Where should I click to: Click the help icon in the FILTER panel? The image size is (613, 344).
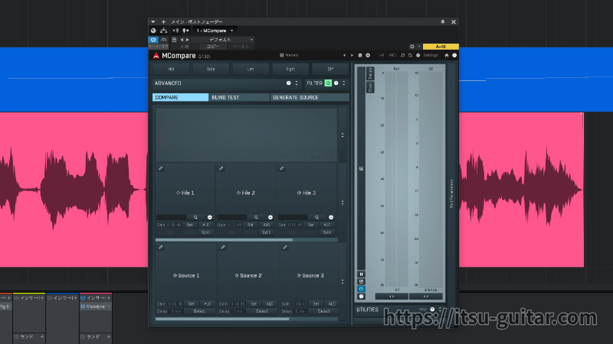pos(336,83)
